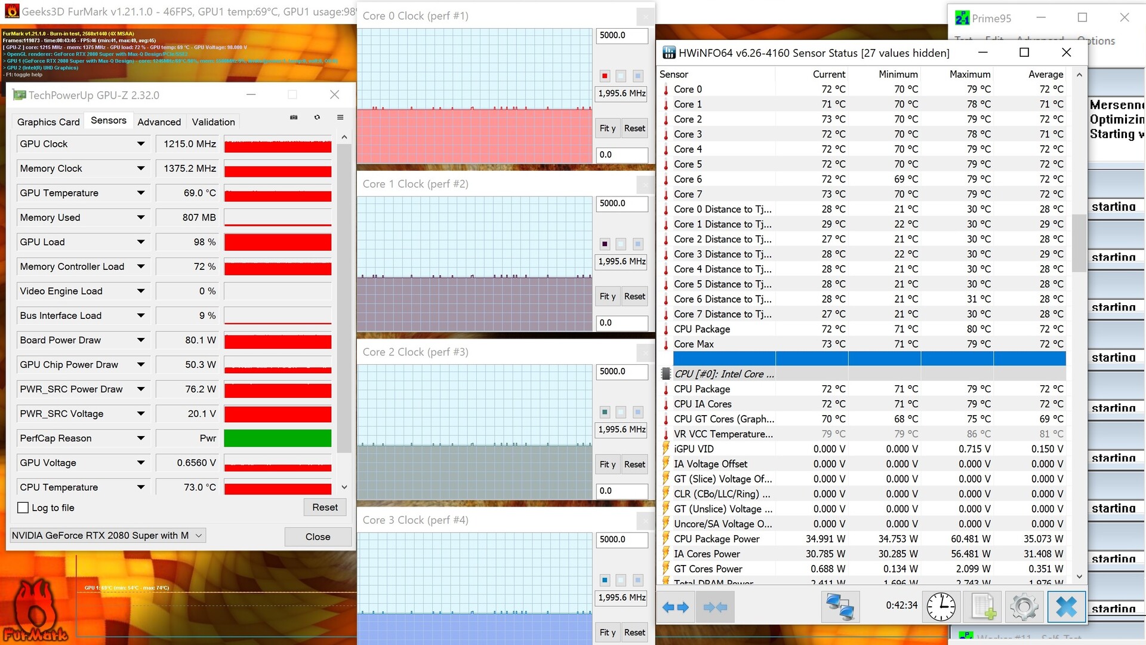Switch to the Advanced tab in GPU-Z
Viewport: 1146px width, 645px height.
click(159, 122)
